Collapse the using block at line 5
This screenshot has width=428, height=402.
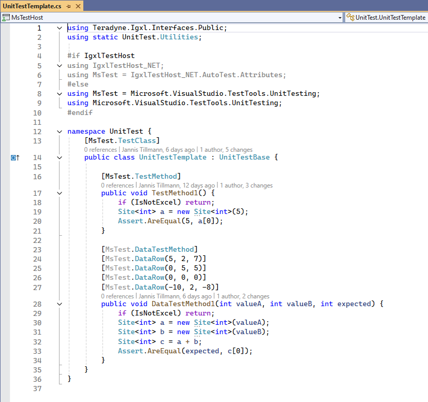pos(60,66)
